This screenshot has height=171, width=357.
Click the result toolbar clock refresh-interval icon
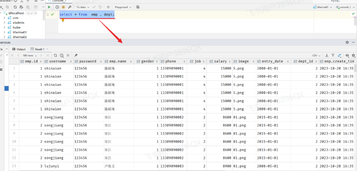click(62, 55)
